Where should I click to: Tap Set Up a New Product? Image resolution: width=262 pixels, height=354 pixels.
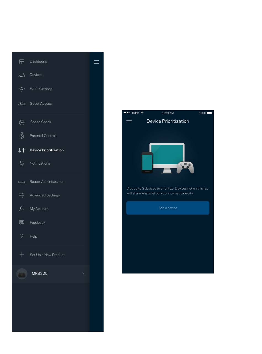(47, 255)
